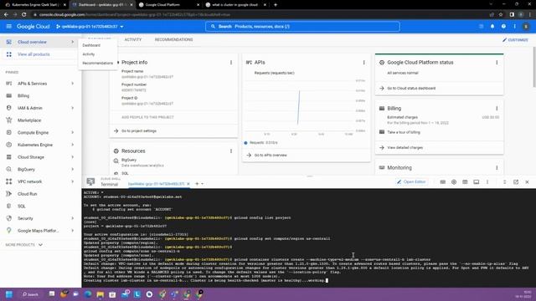Click Go to APIs overview

click(x=271, y=155)
